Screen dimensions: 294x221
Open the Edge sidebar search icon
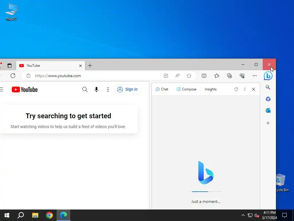pyautogui.click(x=268, y=87)
